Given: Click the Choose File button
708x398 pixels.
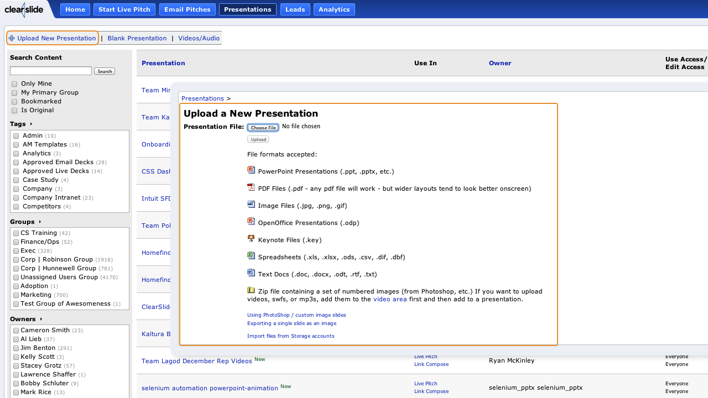Looking at the screenshot, I should (x=263, y=128).
